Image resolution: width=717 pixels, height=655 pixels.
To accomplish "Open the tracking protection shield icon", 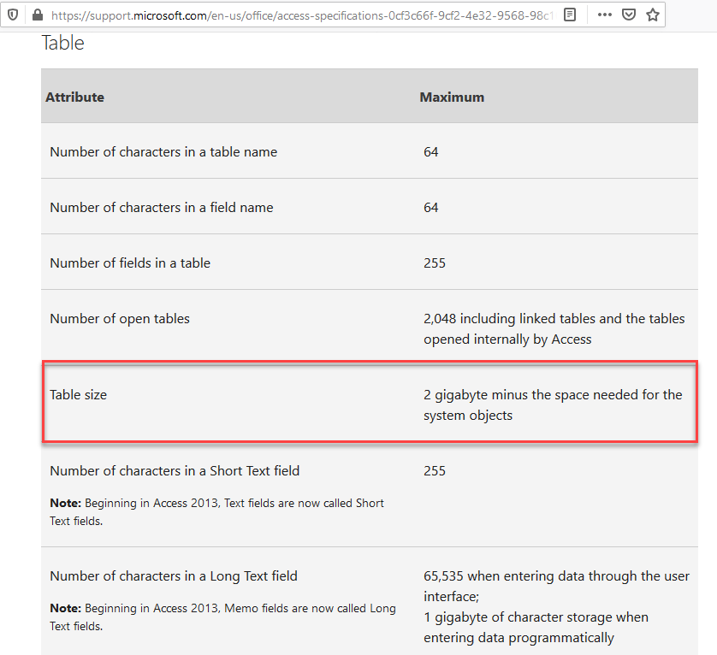I will tap(13, 15).
